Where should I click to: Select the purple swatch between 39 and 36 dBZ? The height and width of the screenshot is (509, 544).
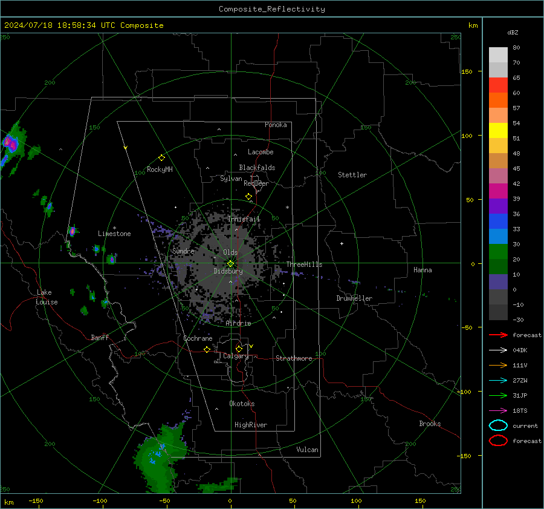coord(498,206)
